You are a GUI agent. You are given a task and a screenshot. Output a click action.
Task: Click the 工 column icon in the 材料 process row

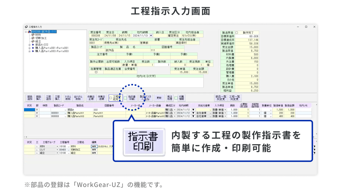tap(37, 146)
